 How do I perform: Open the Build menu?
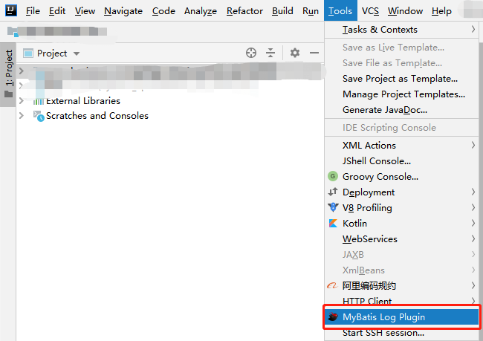pos(282,11)
